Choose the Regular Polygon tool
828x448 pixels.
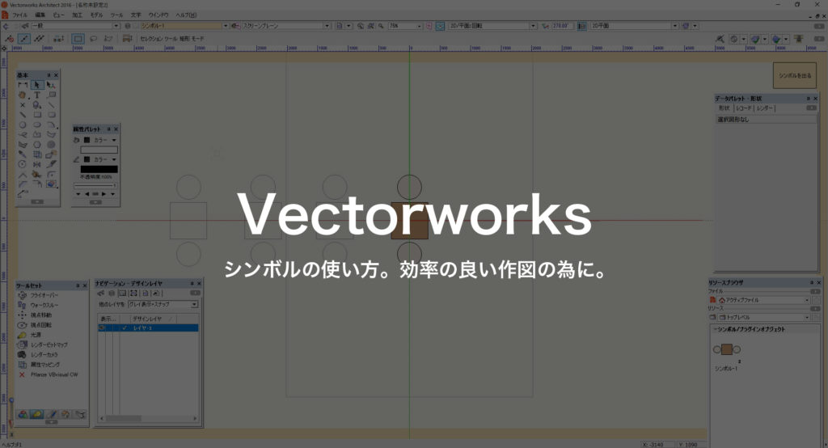(x=37, y=145)
